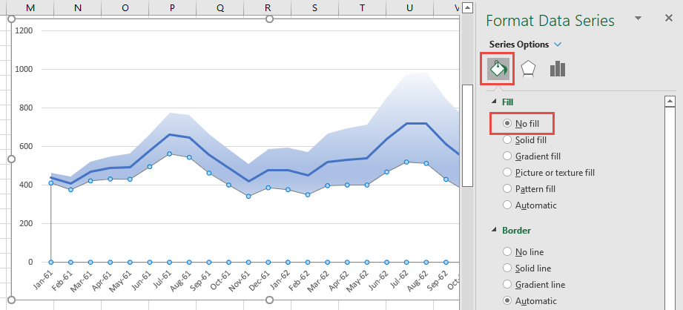Click the 400 axis label
The width and height of the screenshot is (683, 310).
(27, 185)
